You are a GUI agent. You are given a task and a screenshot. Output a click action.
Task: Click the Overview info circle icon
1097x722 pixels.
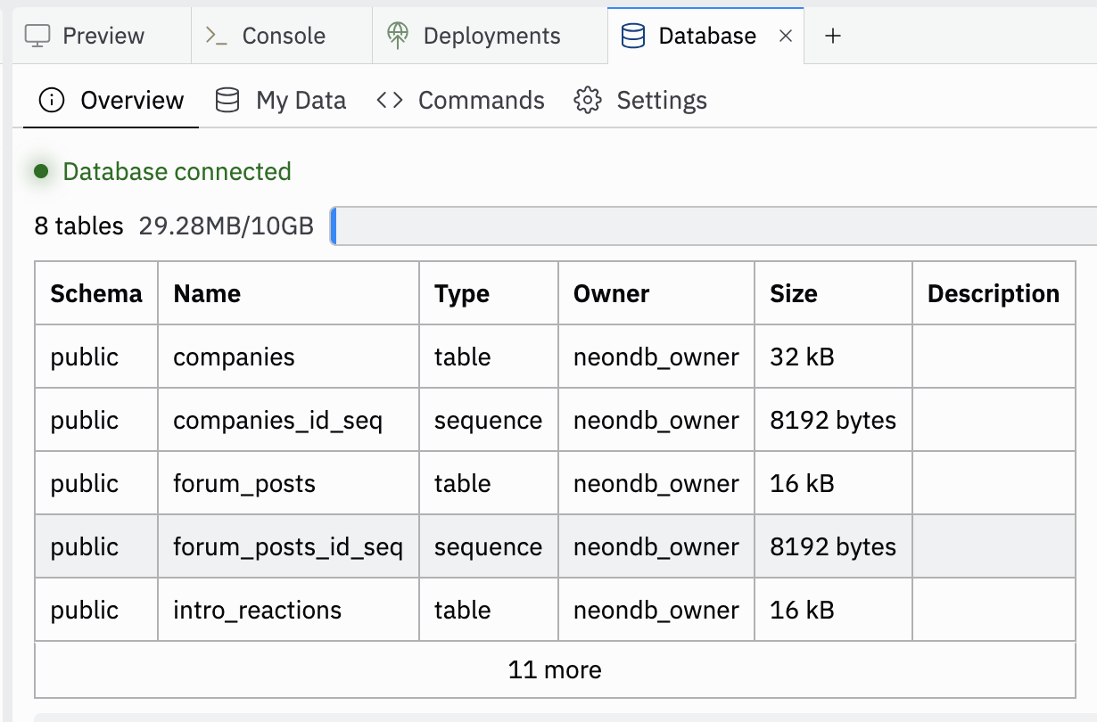click(x=53, y=100)
